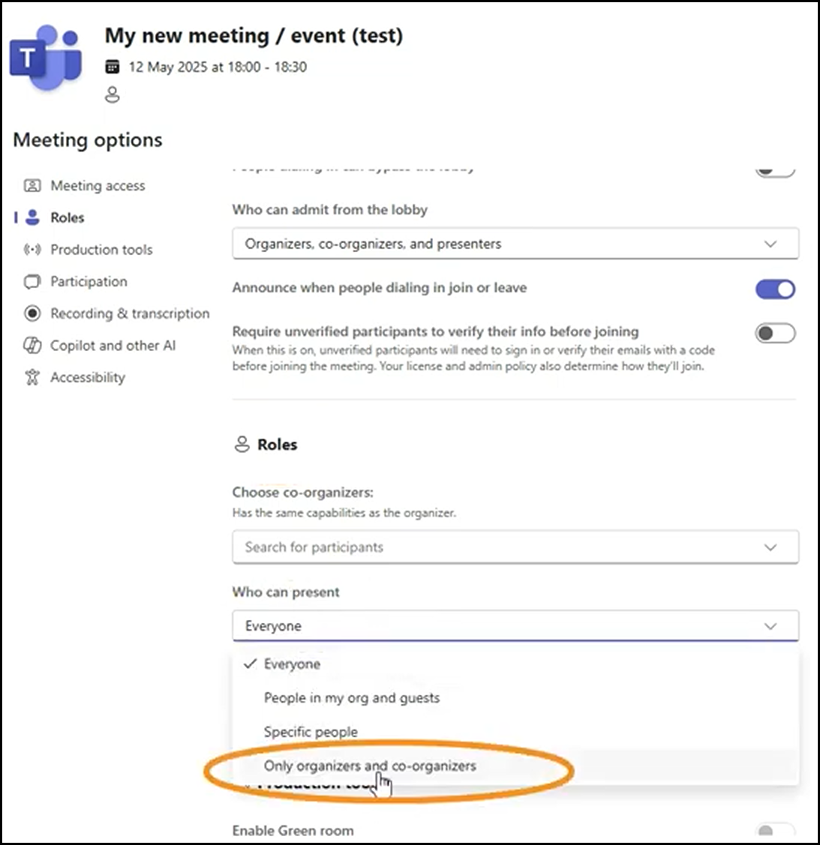This screenshot has height=845, width=820.
Task: Turn off Announce when people dialing in join
Action: (x=775, y=289)
